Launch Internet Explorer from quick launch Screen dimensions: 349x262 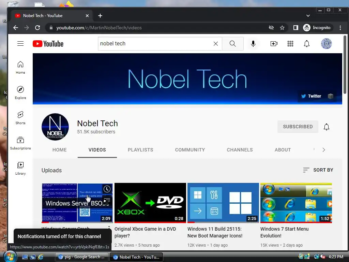pyautogui.click(x=41, y=257)
